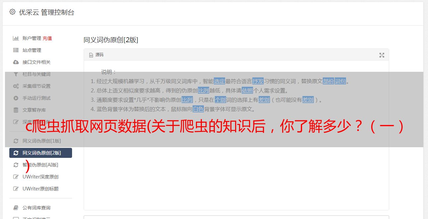Go to UWriter深度原创 page
The width and height of the screenshot is (428, 219).
pos(41,177)
